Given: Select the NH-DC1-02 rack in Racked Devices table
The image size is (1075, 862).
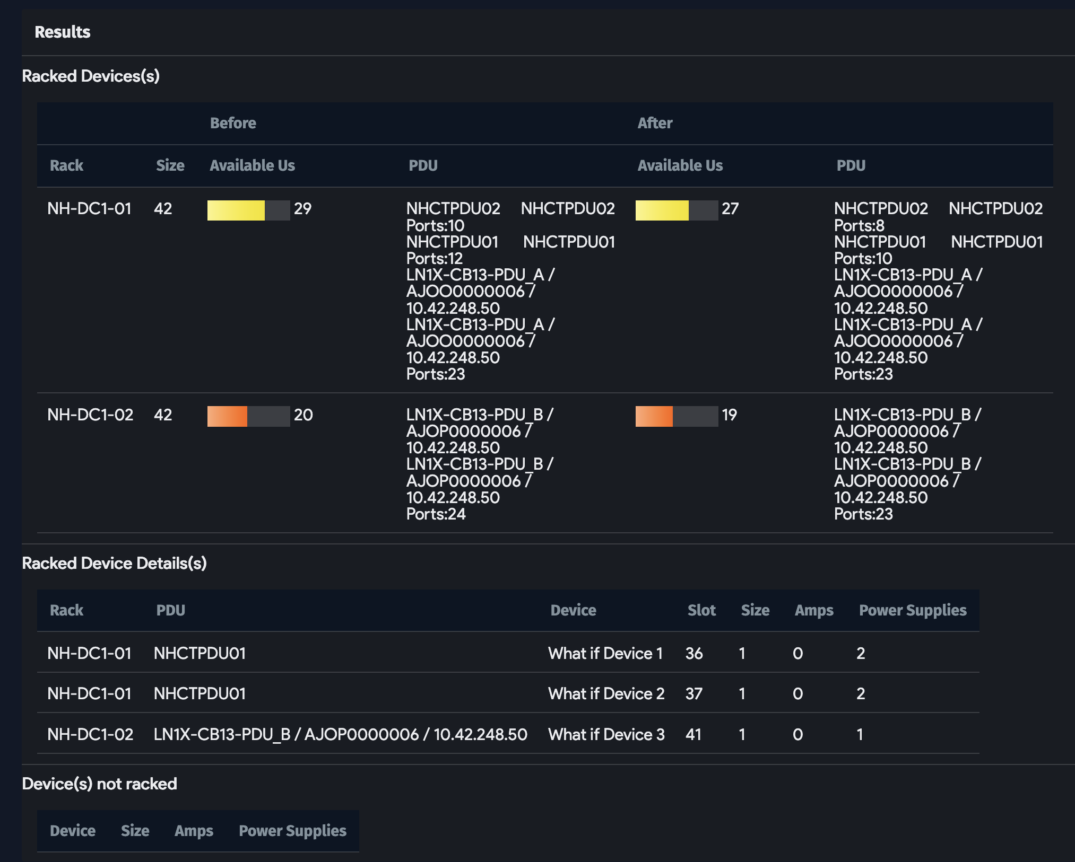Looking at the screenshot, I should 90,415.
